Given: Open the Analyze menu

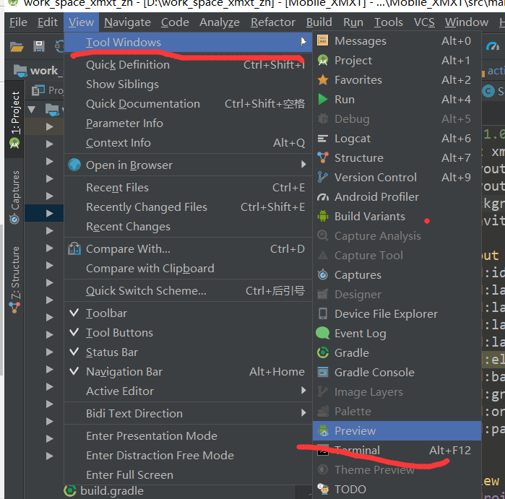Looking at the screenshot, I should click(220, 22).
